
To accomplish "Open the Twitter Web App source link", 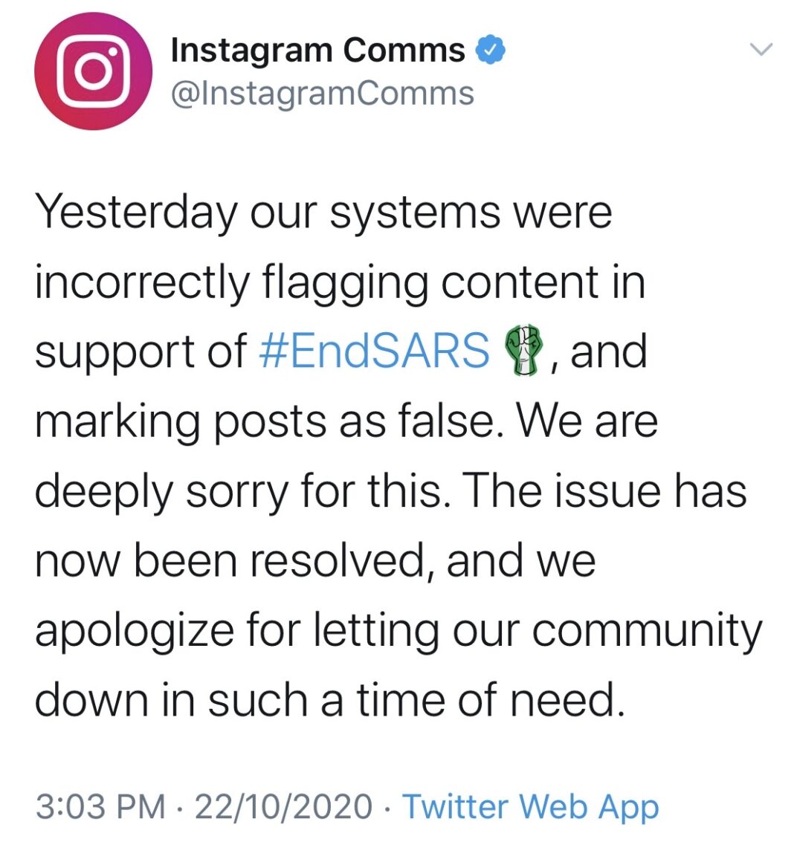I will click(x=530, y=806).
